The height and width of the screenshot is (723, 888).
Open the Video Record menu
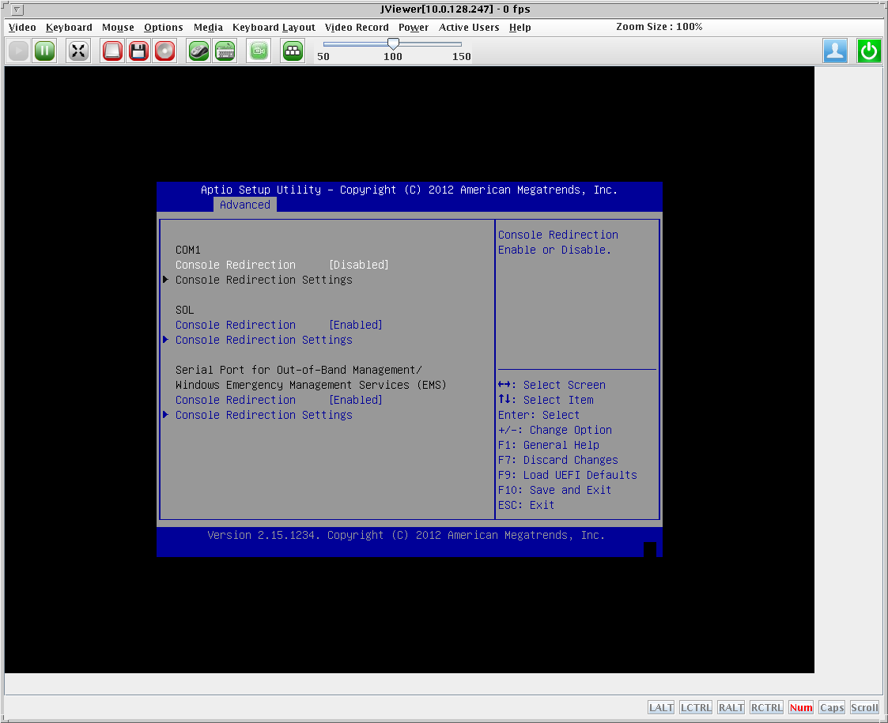tap(357, 27)
